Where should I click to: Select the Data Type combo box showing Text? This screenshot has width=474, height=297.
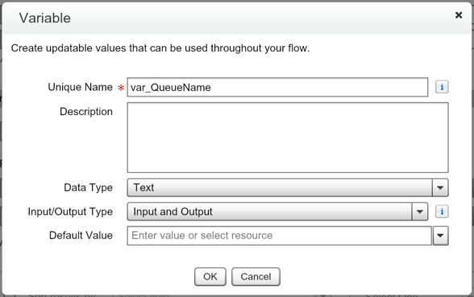coord(288,188)
